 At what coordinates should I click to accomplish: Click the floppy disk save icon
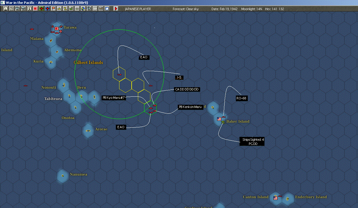point(6,9)
